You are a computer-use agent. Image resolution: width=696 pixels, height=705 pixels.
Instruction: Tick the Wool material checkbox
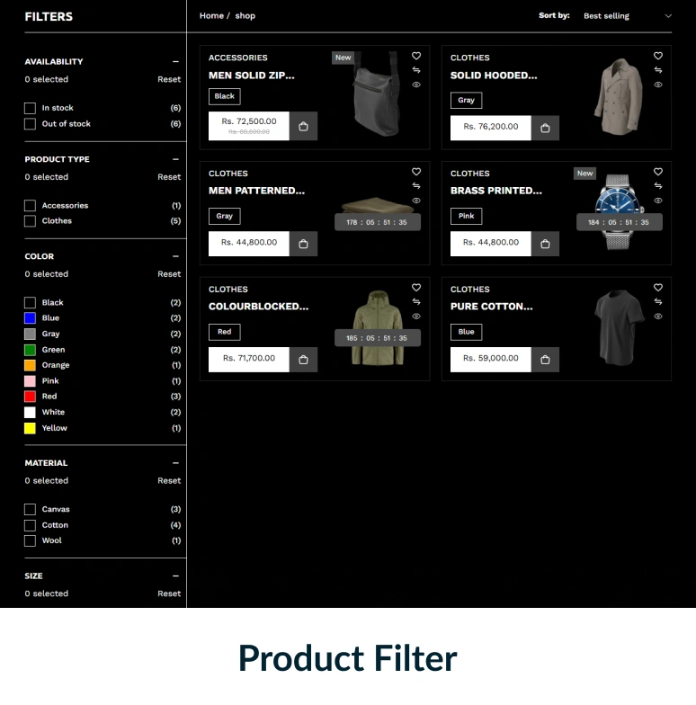pyautogui.click(x=31, y=540)
